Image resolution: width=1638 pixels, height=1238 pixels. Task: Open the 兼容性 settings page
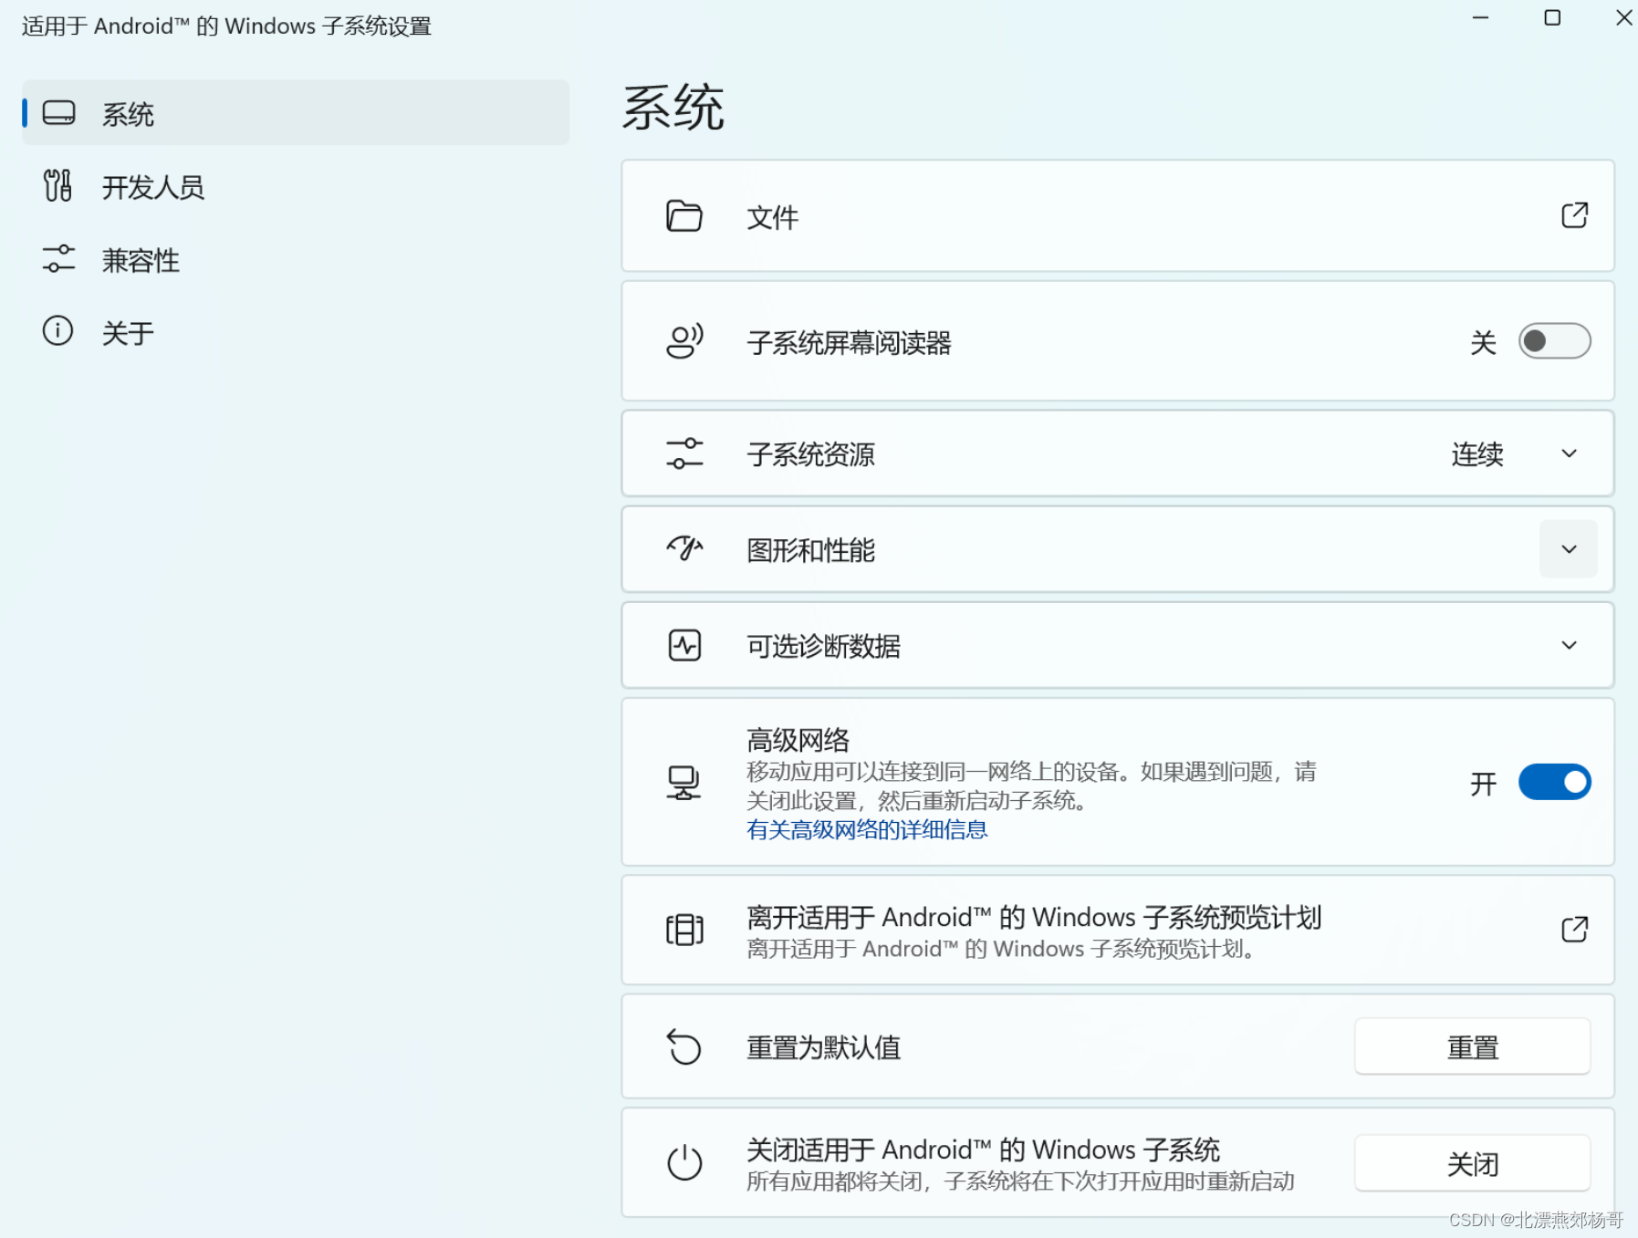[296, 259]
